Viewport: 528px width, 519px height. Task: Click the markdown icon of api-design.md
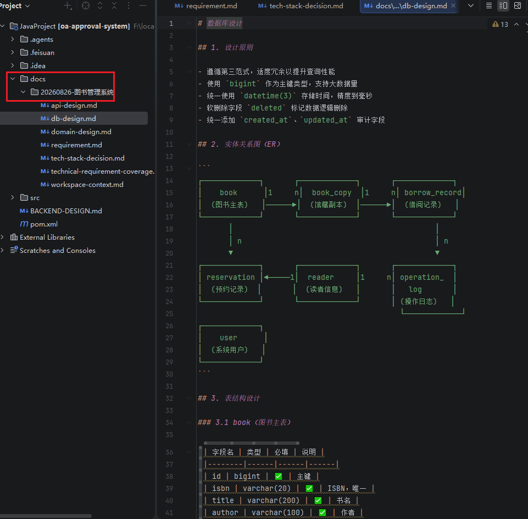45,106
